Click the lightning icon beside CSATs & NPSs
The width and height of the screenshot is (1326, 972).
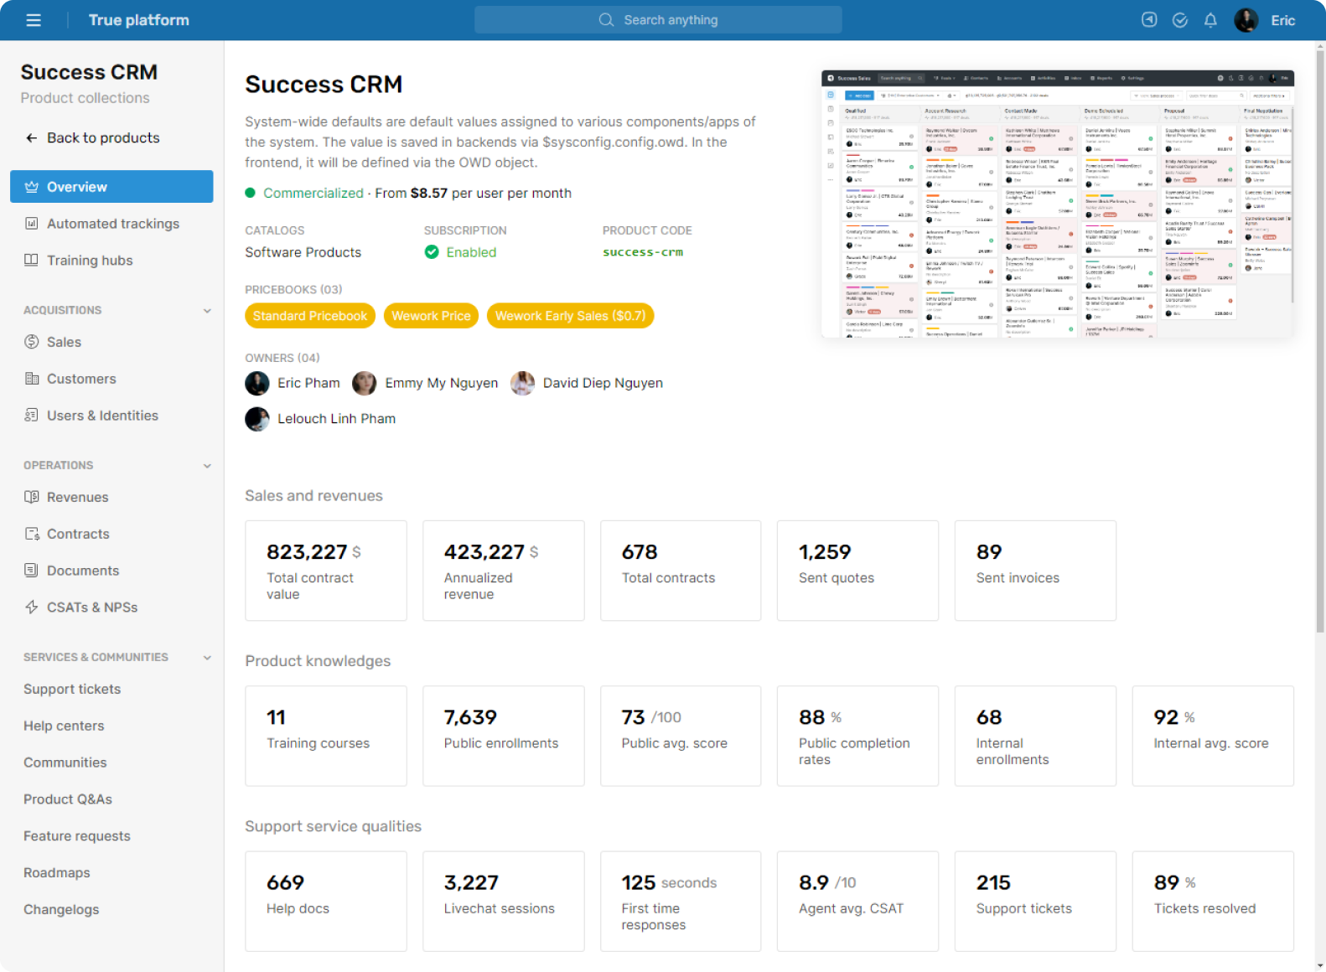click(31, 607)
